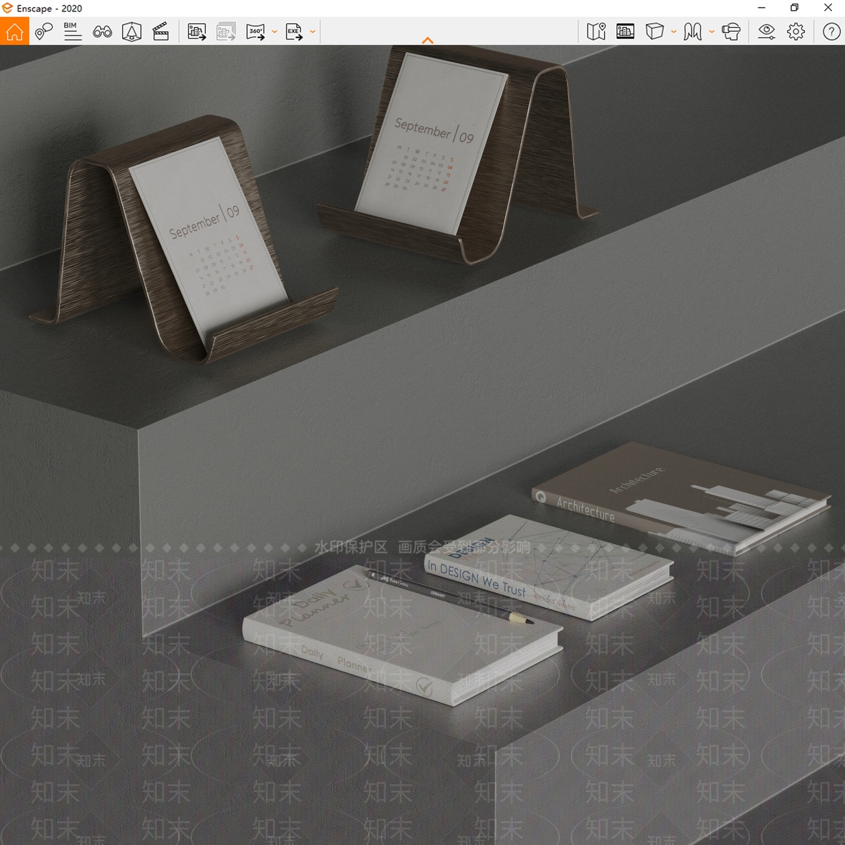Open Manage Views binoculars icon
This screenshot has height=845, width=845.
102,32
